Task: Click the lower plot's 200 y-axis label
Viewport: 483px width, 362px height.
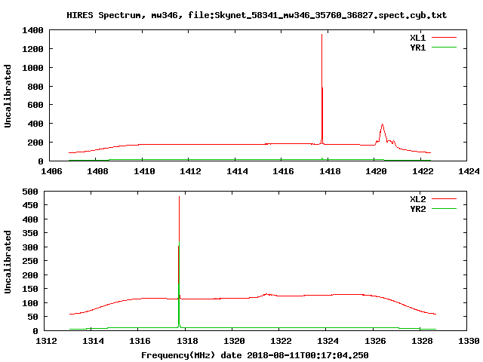Action: click(x=30, y=275)
